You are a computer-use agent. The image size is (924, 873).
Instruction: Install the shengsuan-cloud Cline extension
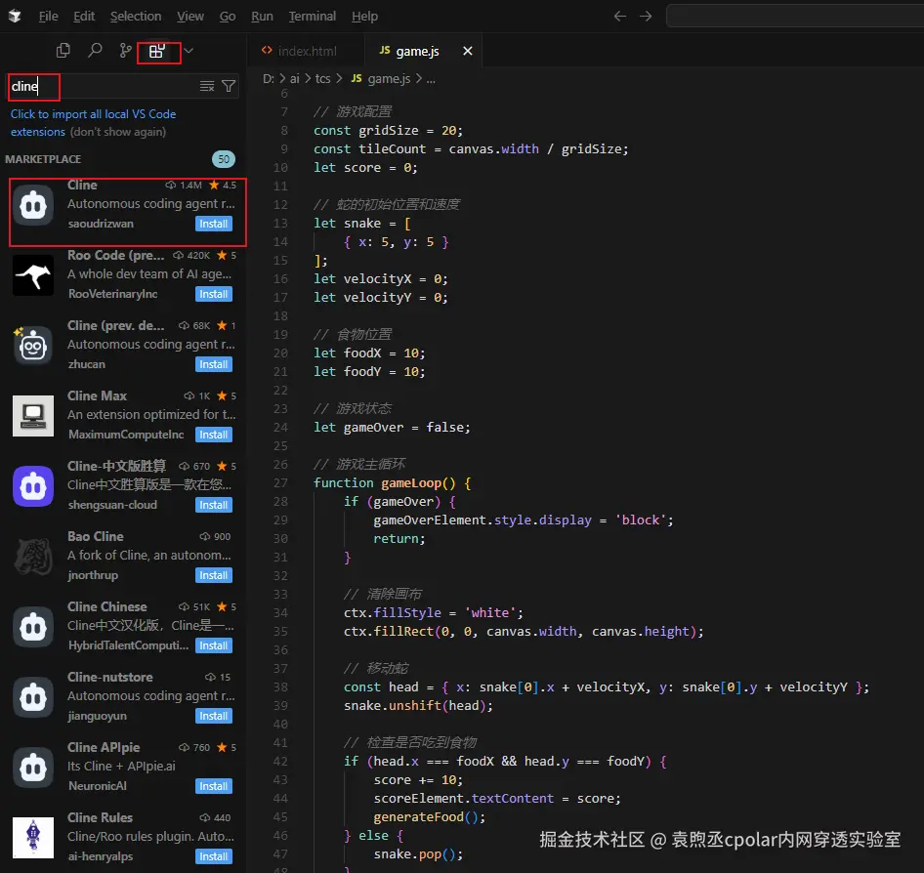213,505
